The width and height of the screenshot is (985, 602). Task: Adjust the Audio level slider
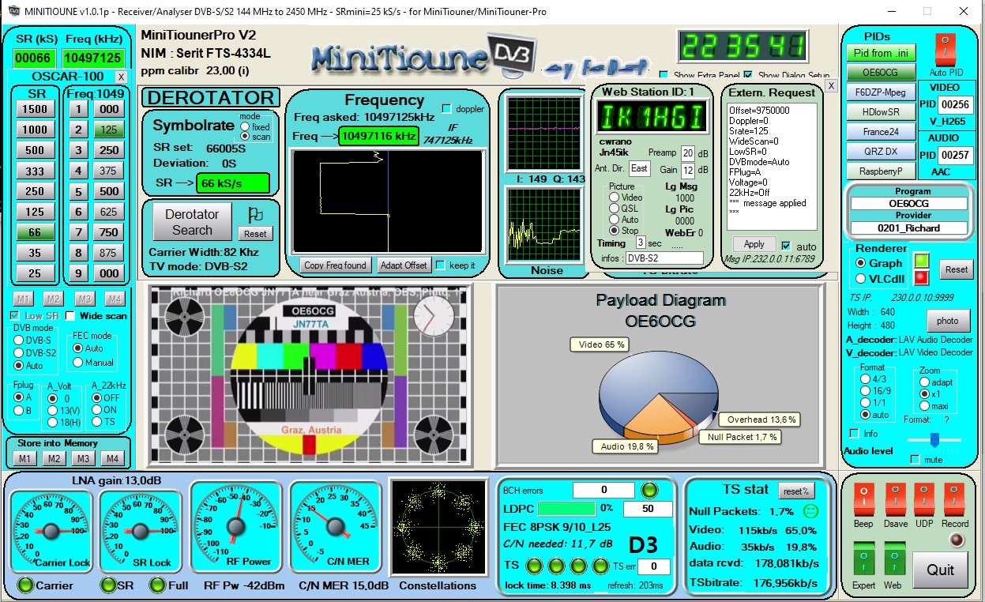pyautogui.click(x=934, y=440)
